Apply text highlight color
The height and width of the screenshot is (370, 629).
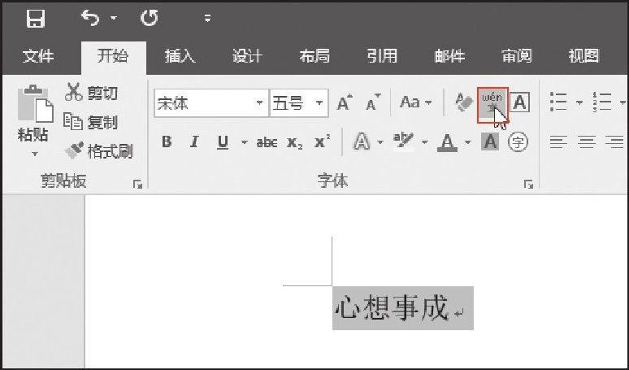(x=404, y=142)
